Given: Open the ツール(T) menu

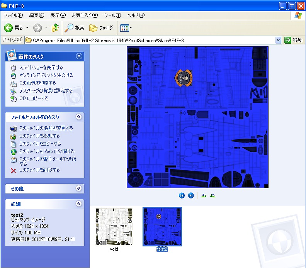Looking at the screenshot, I should pos(112,15).
